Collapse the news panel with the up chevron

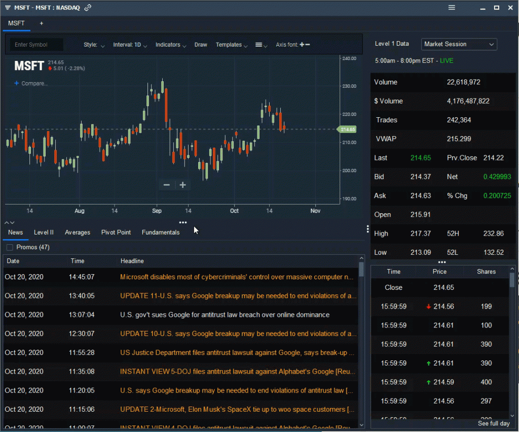6,222
